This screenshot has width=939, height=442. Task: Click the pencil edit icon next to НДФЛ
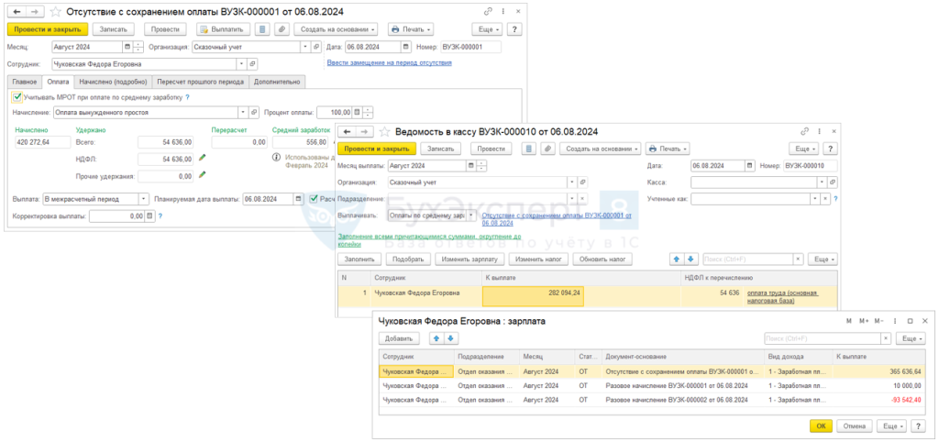203,159
